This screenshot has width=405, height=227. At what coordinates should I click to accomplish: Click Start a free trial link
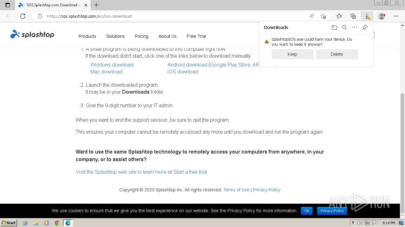[190, 172]
